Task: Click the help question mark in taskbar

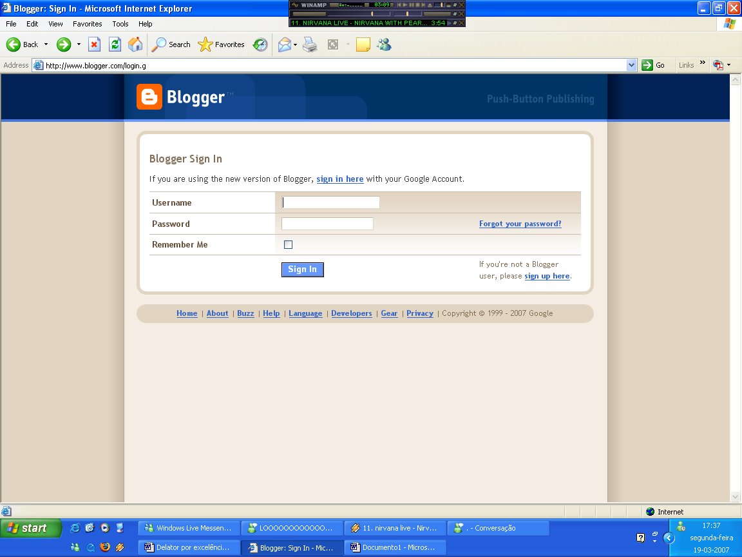Action: [x=640, y=538]
